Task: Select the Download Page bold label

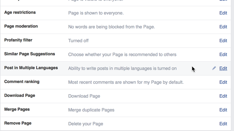Action: tap(20, 95)
